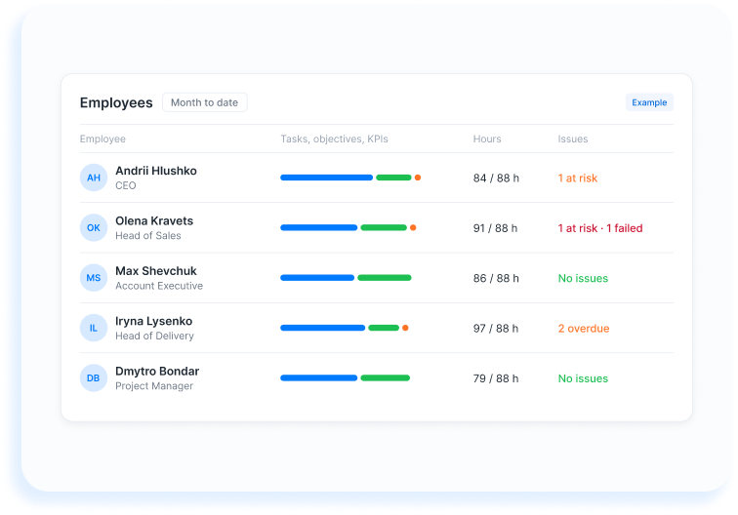The width and height of the screenshot is (738, 515).
Task: Click the '91 / 88 h' hours value
Action: point(495,228)
